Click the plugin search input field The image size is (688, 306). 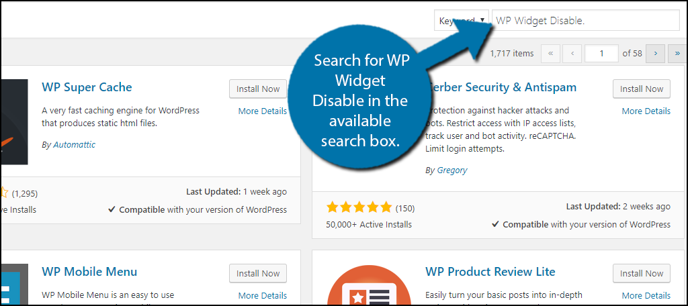(x=586, y=21)
